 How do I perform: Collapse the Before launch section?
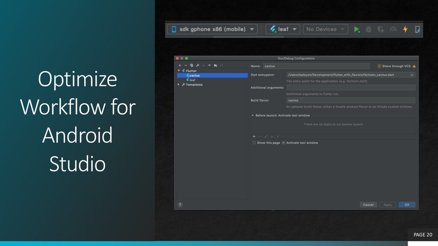click(x=252, y=115)
